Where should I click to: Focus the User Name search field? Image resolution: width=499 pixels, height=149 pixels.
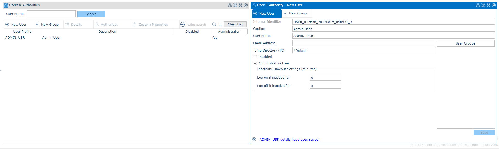(x=51, y=14)
